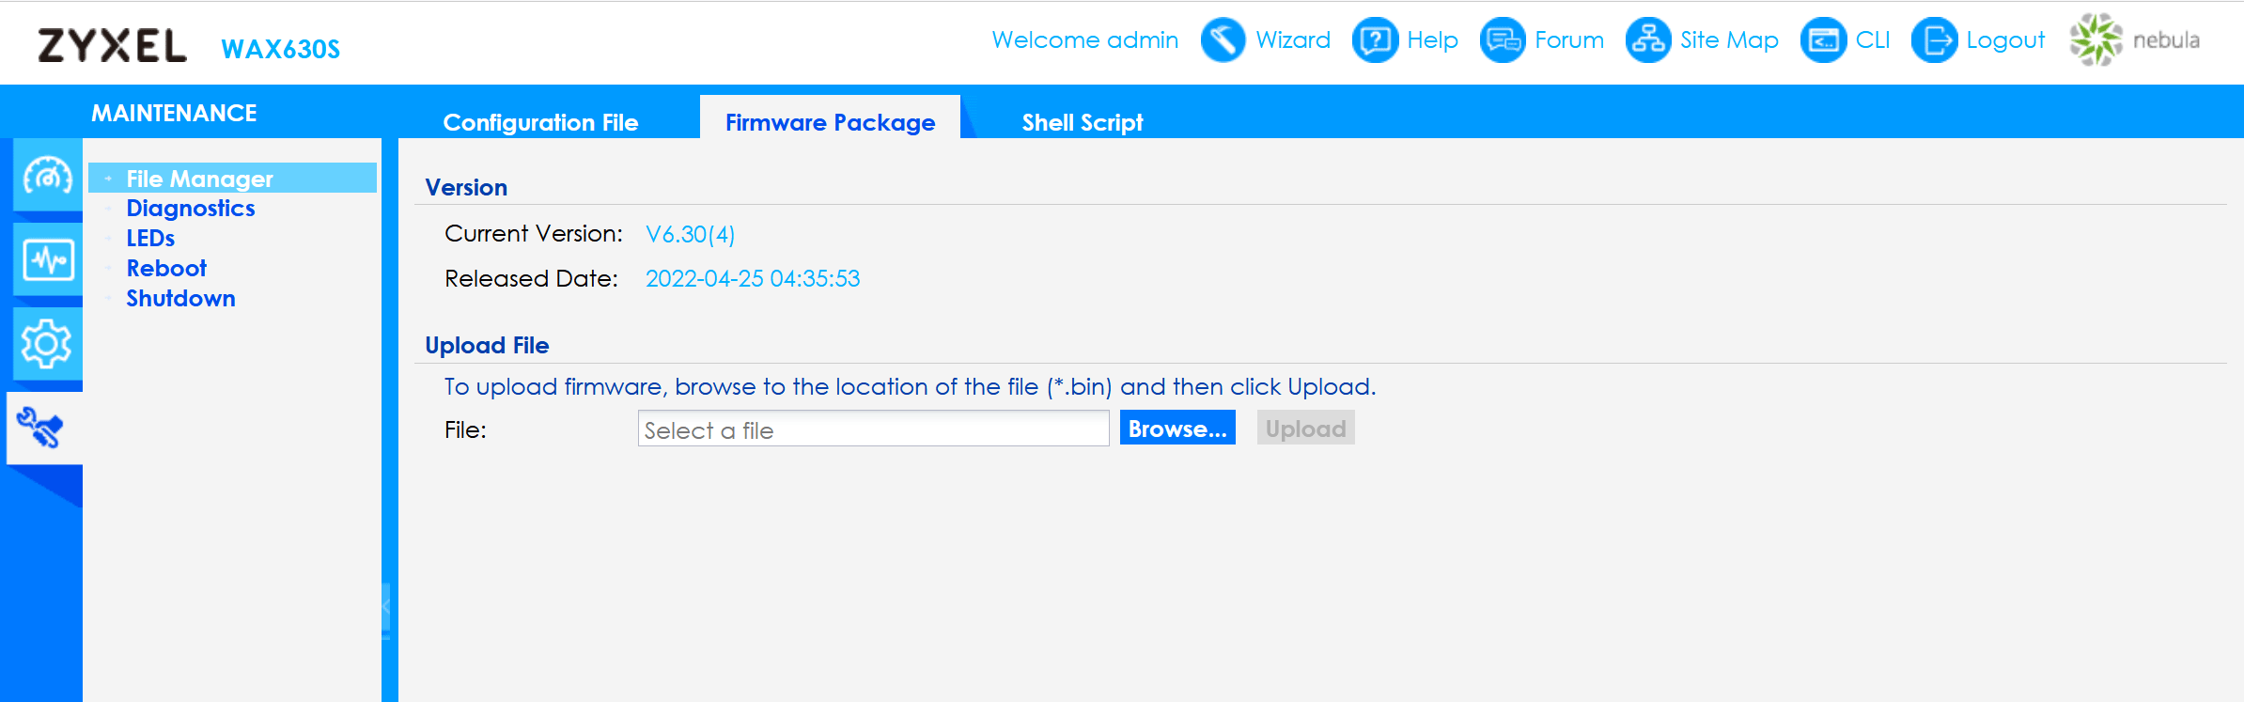The width and height of the screenshot is (2244, 702).
Task: Open the Help icon
Action: coord(1375,40)
